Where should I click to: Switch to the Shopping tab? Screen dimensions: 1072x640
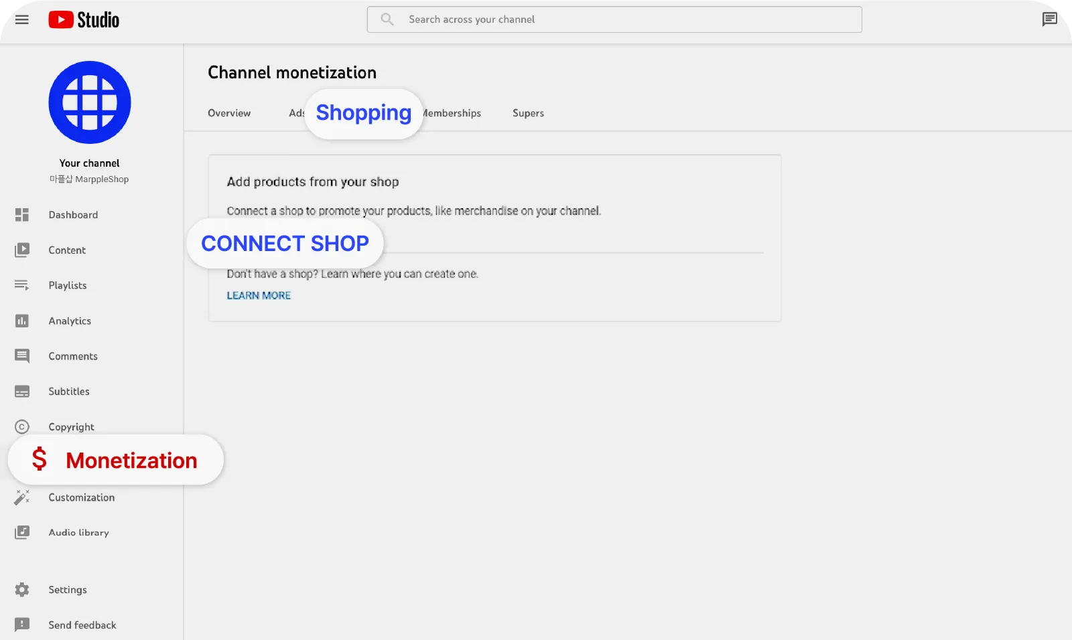tap(364, 113)
